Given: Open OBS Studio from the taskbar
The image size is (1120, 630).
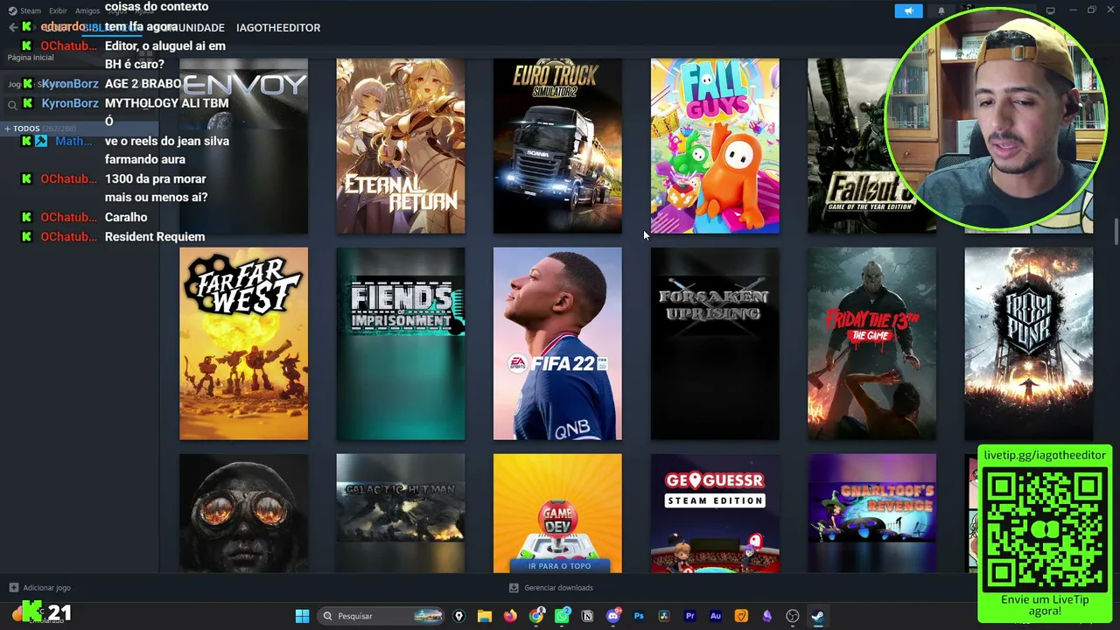Looking at the screenshot, I should pos(793,616).
